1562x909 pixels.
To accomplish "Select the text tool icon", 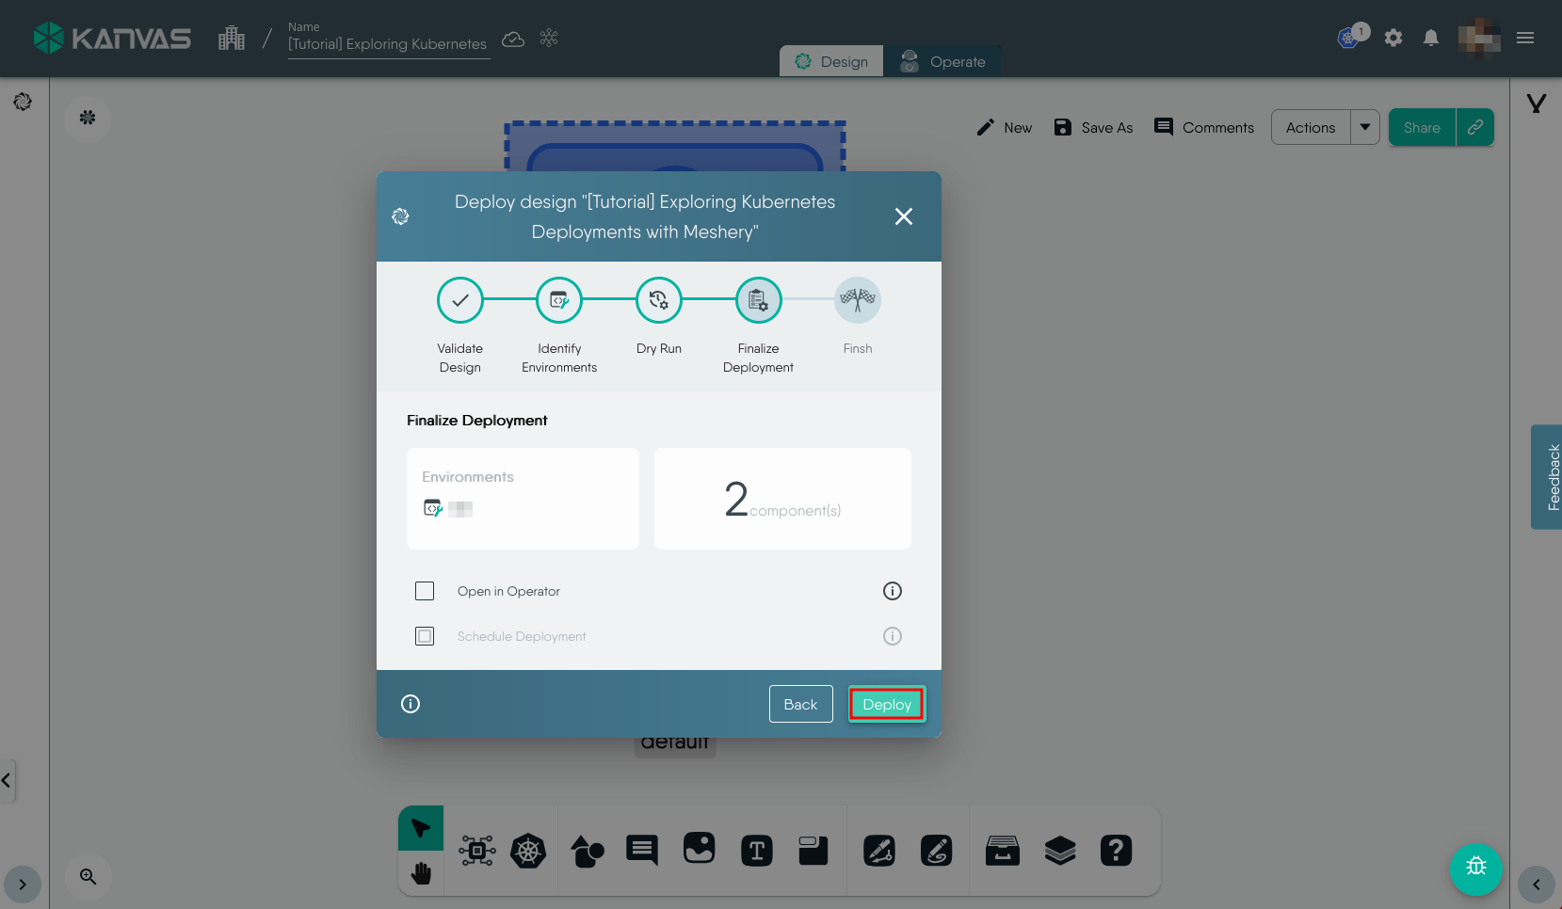I will [x=756, y=852].
